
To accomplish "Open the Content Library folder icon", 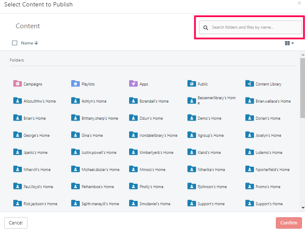I will [x=250, y=83].
